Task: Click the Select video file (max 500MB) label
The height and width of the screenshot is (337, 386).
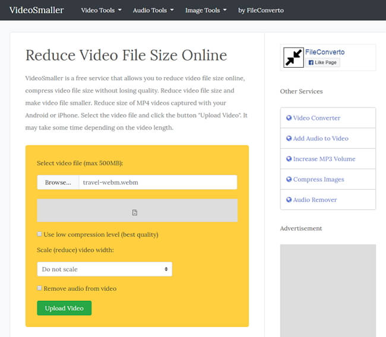Action: click(80, 163)
